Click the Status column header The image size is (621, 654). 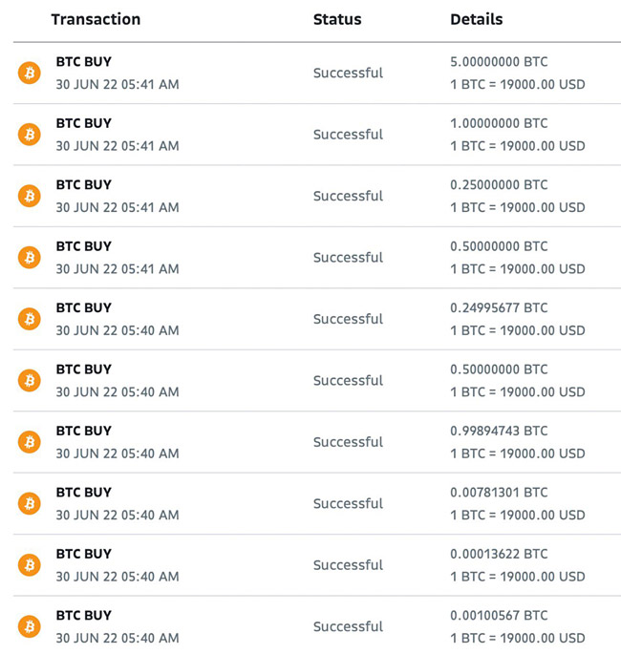point(337,20)
